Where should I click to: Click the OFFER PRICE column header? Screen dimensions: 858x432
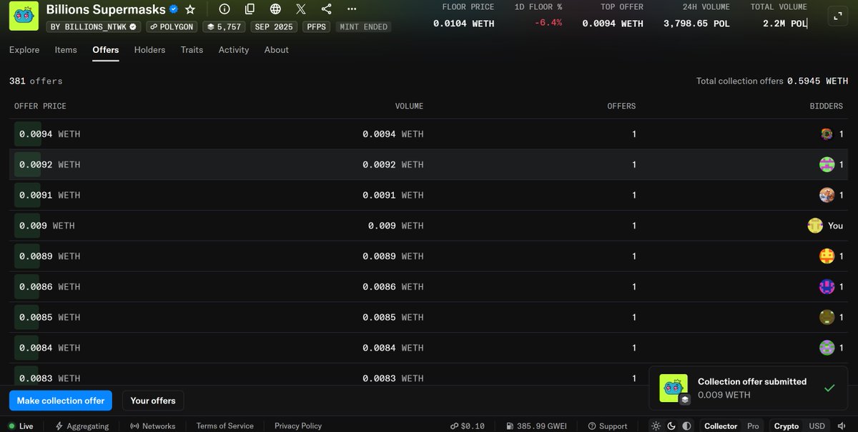[40, 106]
